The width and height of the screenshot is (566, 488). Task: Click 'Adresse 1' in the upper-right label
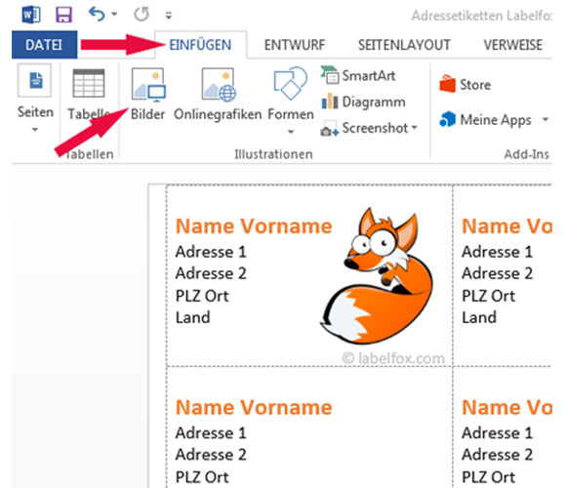coord(497,252)
